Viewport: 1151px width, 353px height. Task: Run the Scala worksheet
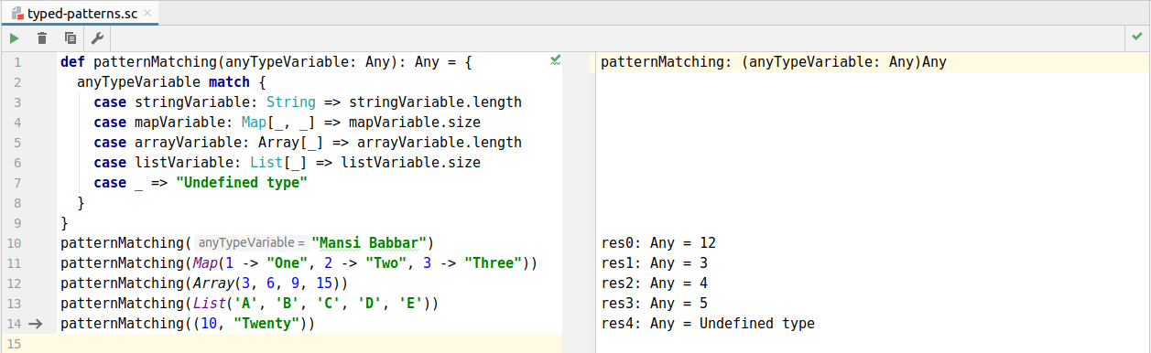[x=14, y=37]
